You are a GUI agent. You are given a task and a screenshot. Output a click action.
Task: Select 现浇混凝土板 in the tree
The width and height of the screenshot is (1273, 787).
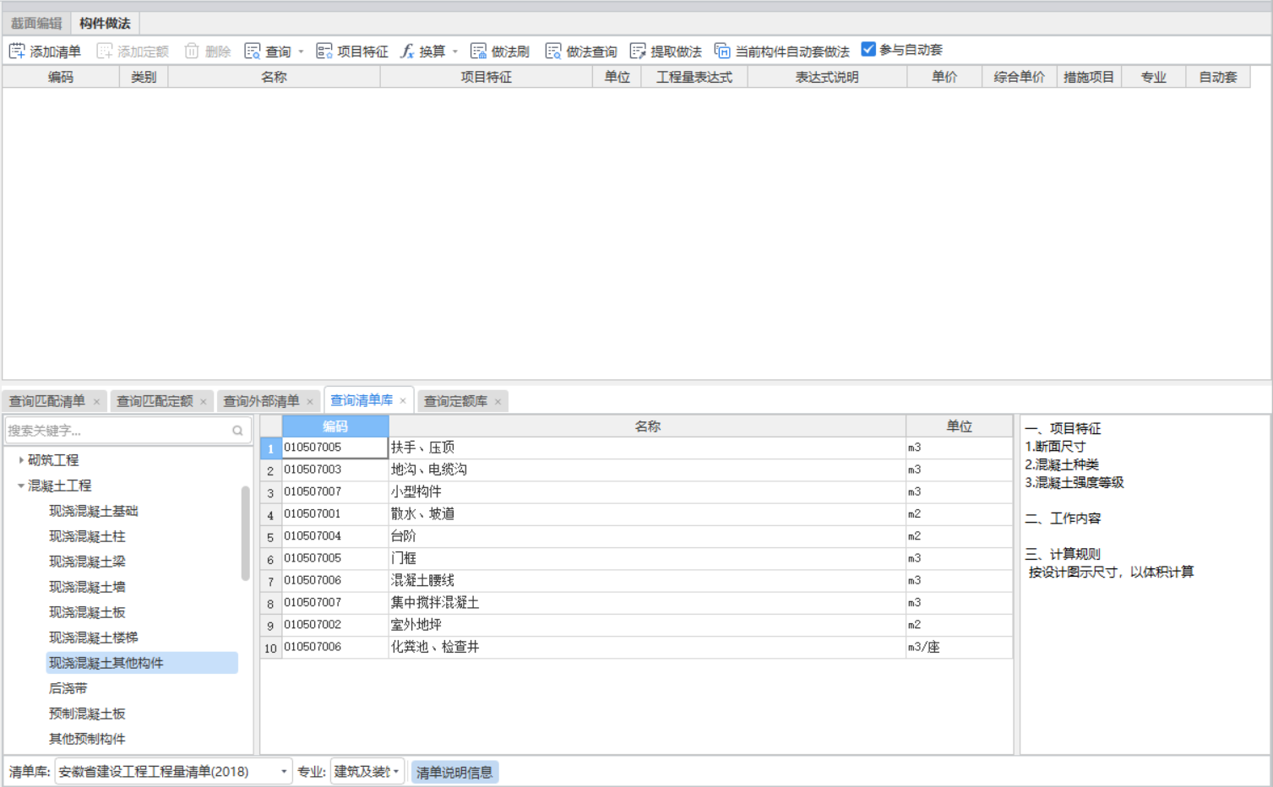87,612
